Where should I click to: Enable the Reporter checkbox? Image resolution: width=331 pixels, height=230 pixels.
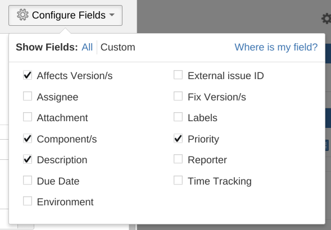click(178, 159)
